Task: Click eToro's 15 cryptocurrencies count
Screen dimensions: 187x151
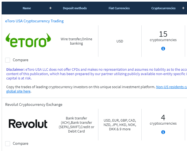Action: tap(163, 34)
